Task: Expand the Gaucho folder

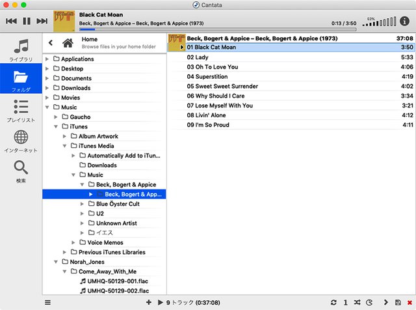Action: point(56,117)
